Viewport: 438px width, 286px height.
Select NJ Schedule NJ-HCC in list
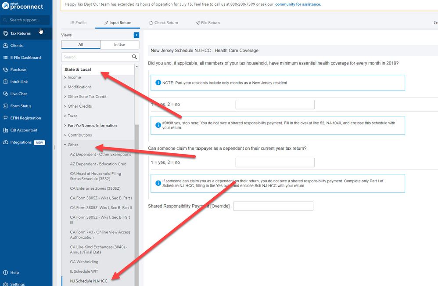pyautogui.click(x=89, y=281)
